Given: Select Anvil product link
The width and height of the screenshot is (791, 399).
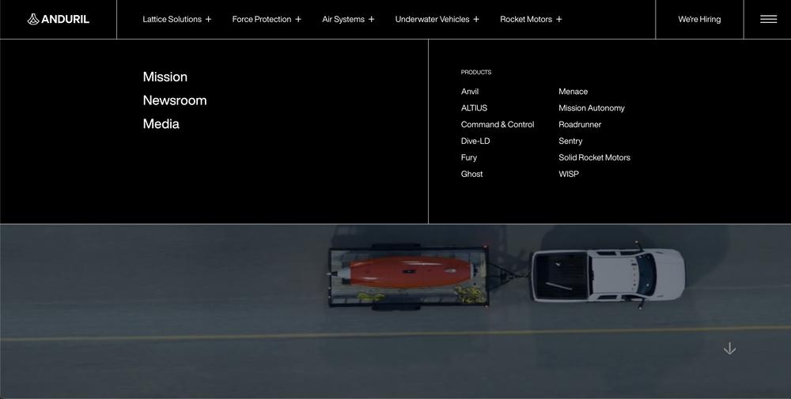Looking at the screenshot, I should click(470, 91).
